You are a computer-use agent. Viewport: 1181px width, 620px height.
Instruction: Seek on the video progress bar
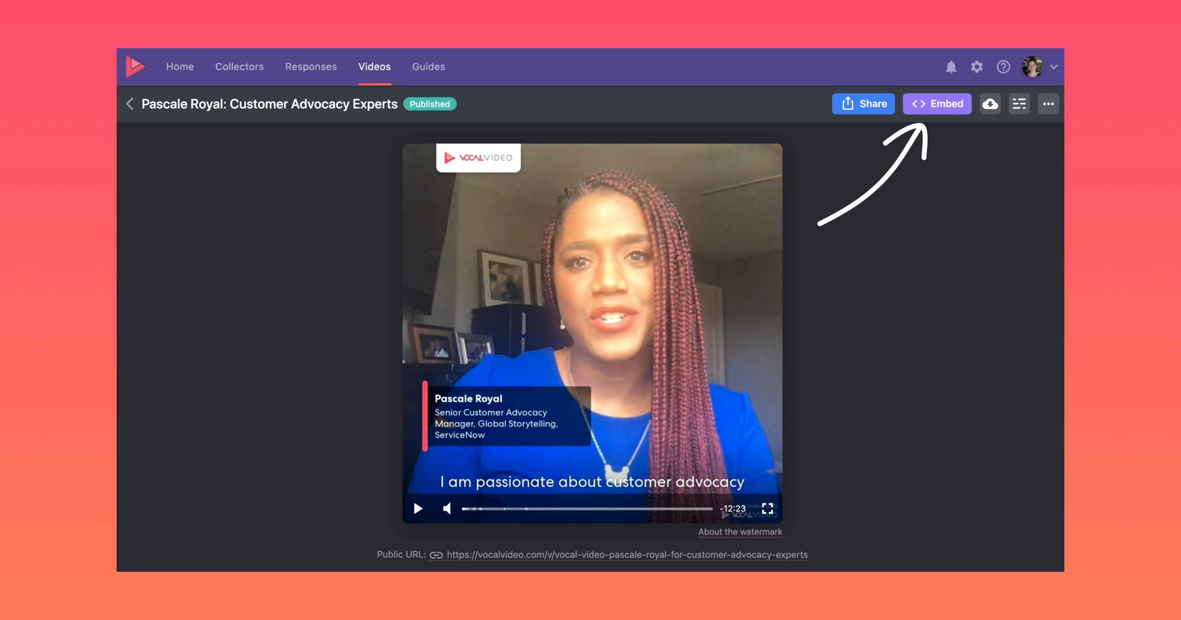click(x=587, y=508)
